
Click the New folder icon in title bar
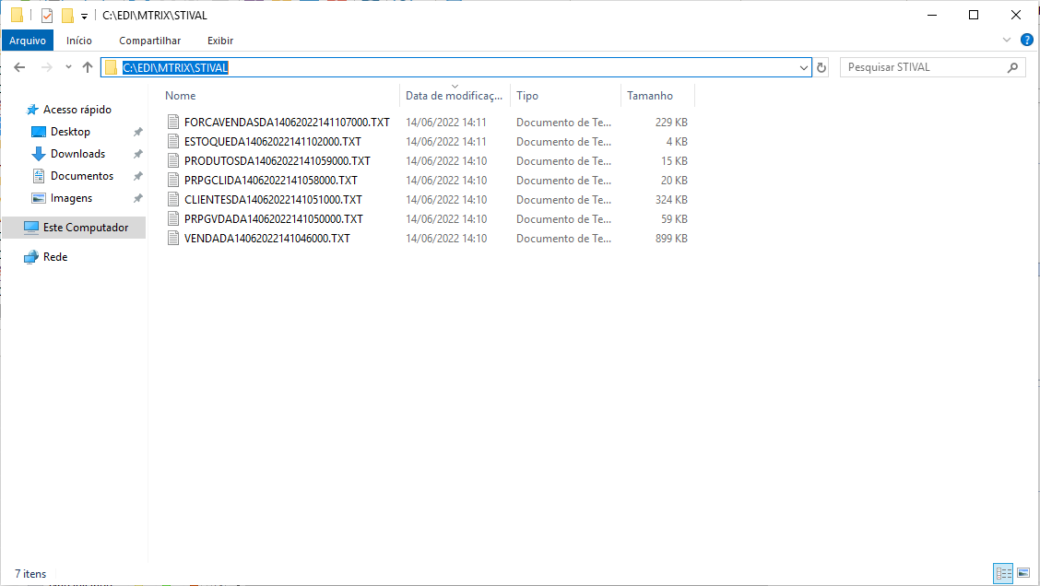[x=67, y=15]
